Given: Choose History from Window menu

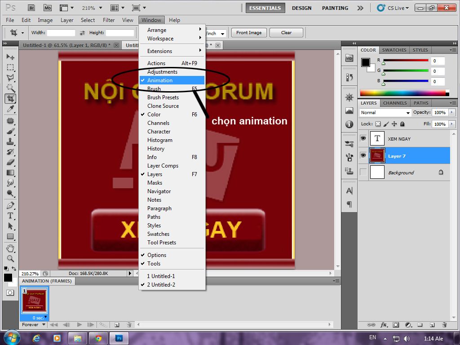Looking at the screenshot, I should 172,148.
